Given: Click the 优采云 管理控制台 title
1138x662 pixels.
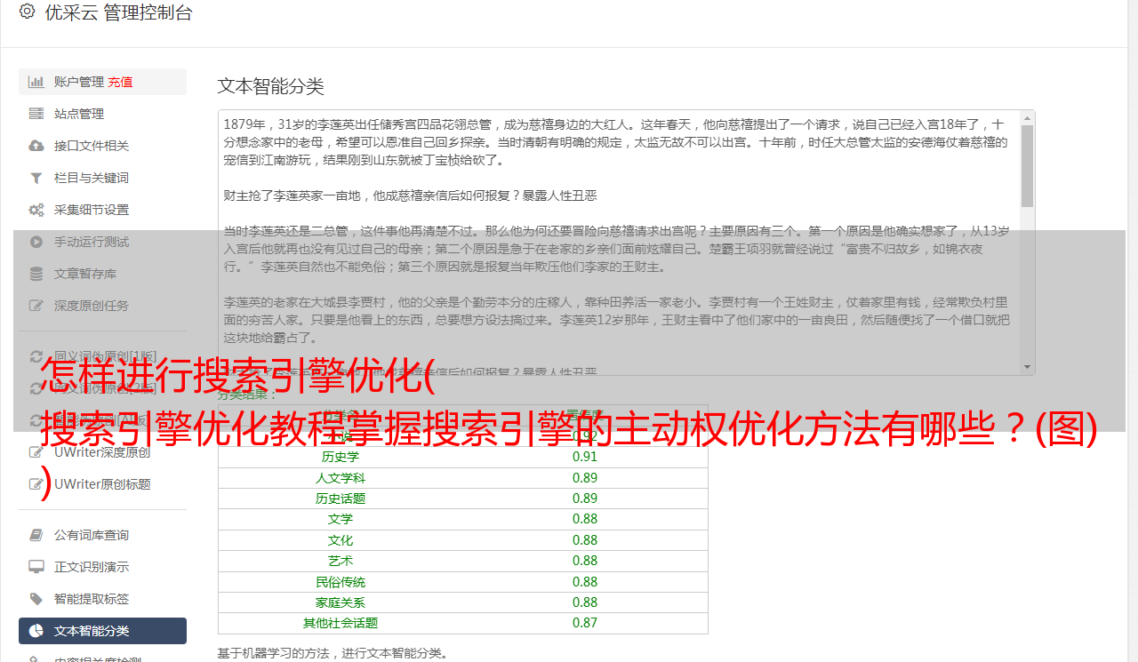Looking at the screenshot, I should (x=118, y=12).
